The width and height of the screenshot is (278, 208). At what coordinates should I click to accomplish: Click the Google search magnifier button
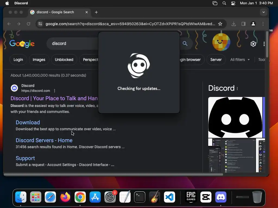coord(185,44)
